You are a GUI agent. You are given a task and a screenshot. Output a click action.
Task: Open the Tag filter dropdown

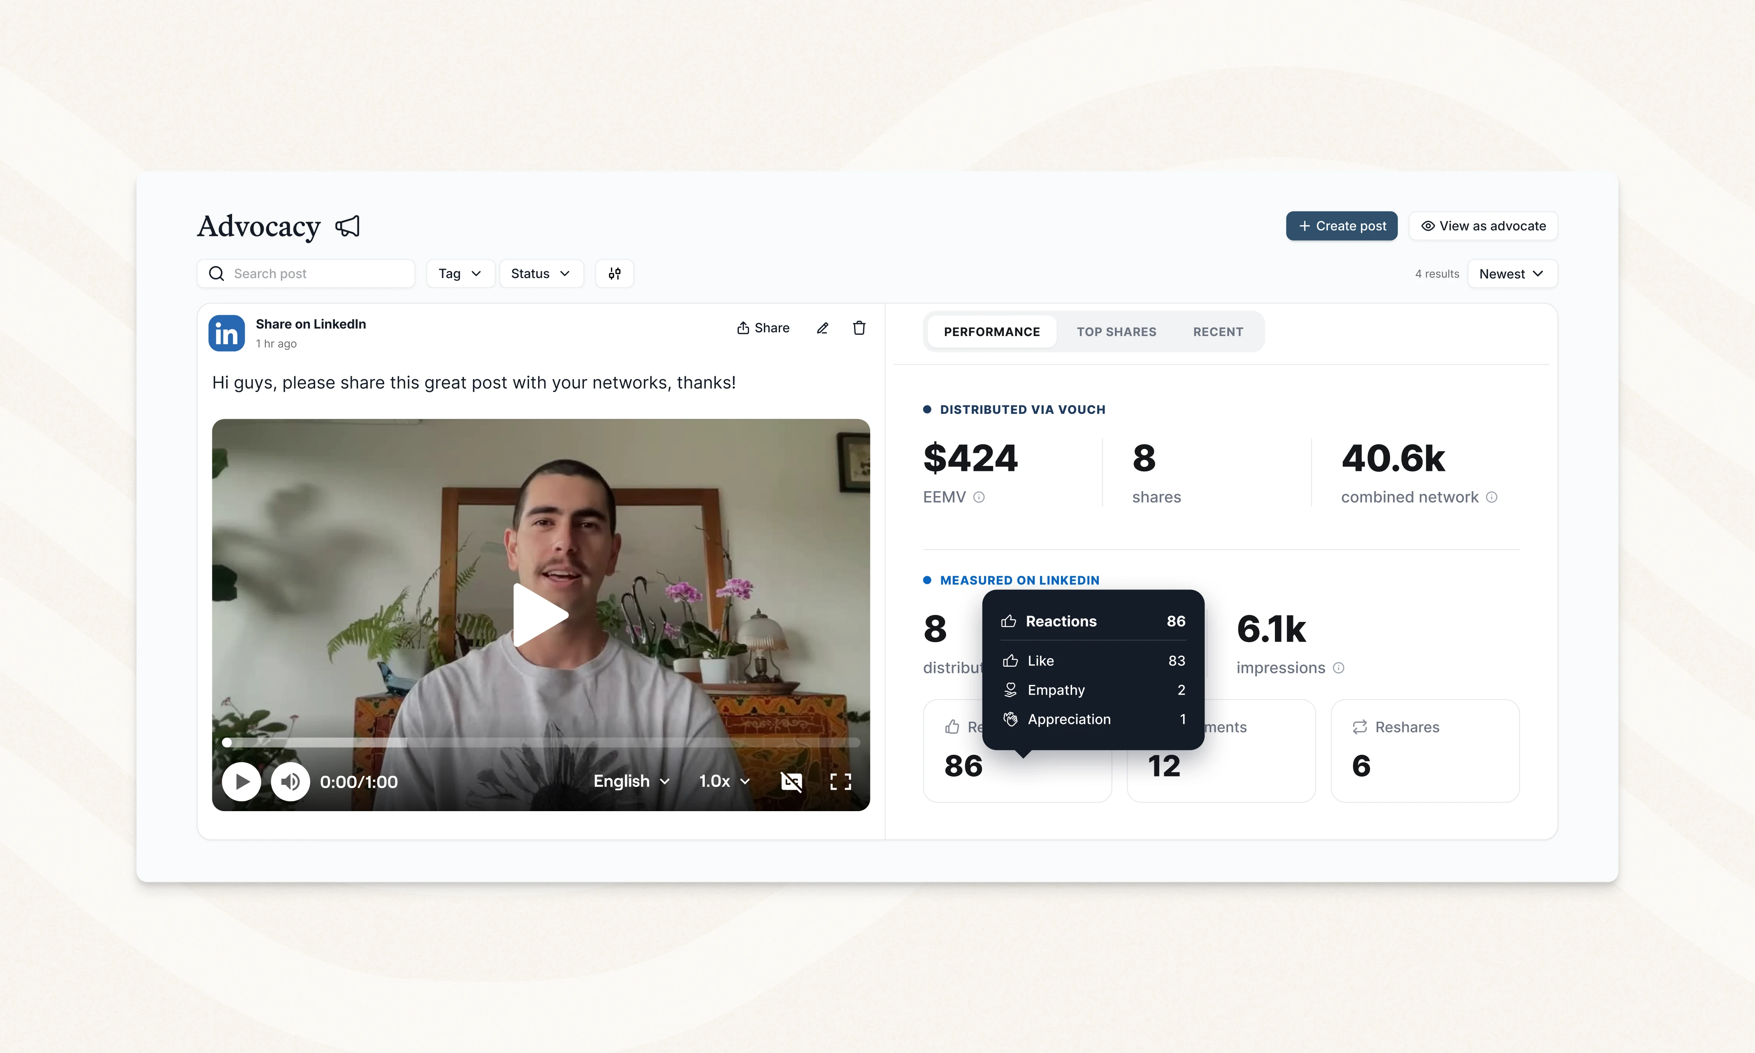460,274
